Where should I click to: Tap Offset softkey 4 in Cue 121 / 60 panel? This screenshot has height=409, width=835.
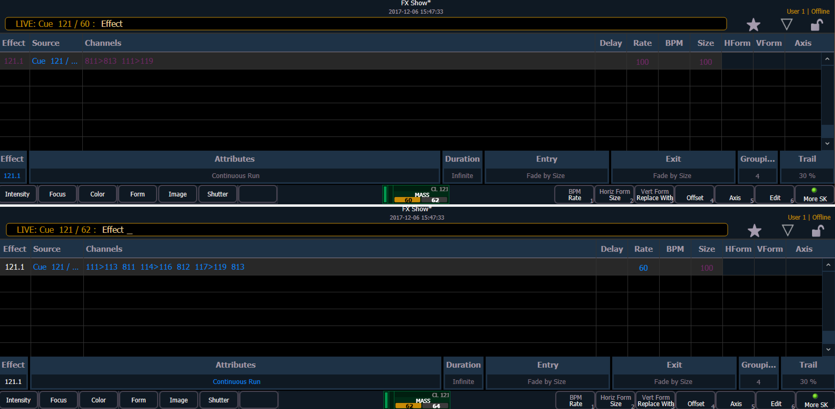pos(695,195)
